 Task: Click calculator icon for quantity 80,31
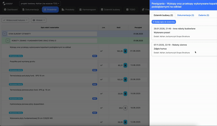pos(125,65)
